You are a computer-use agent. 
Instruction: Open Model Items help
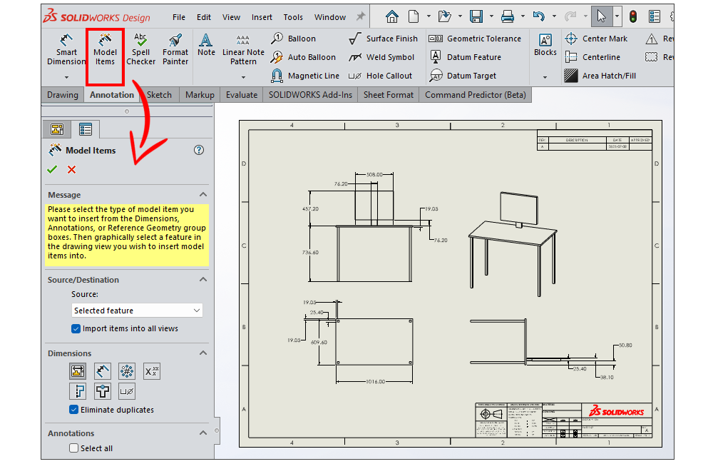coord(199,151)
